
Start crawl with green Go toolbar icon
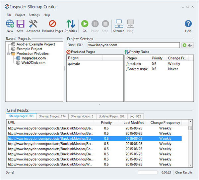pos(85,24)
